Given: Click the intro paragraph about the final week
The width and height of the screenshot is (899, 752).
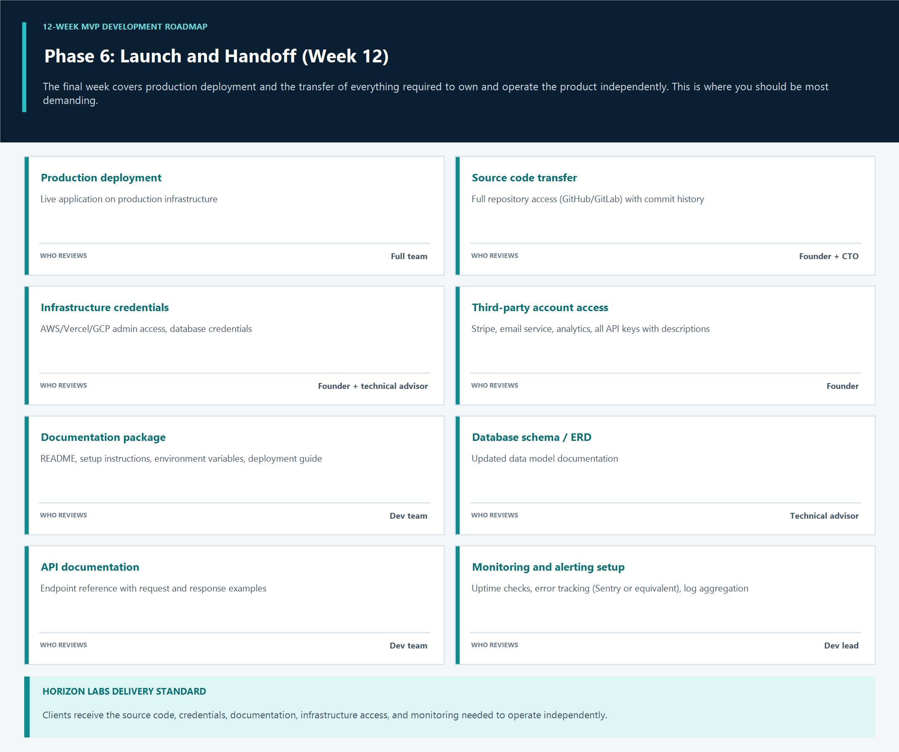Looking at the screenshot, I should [x=435, y=93].
